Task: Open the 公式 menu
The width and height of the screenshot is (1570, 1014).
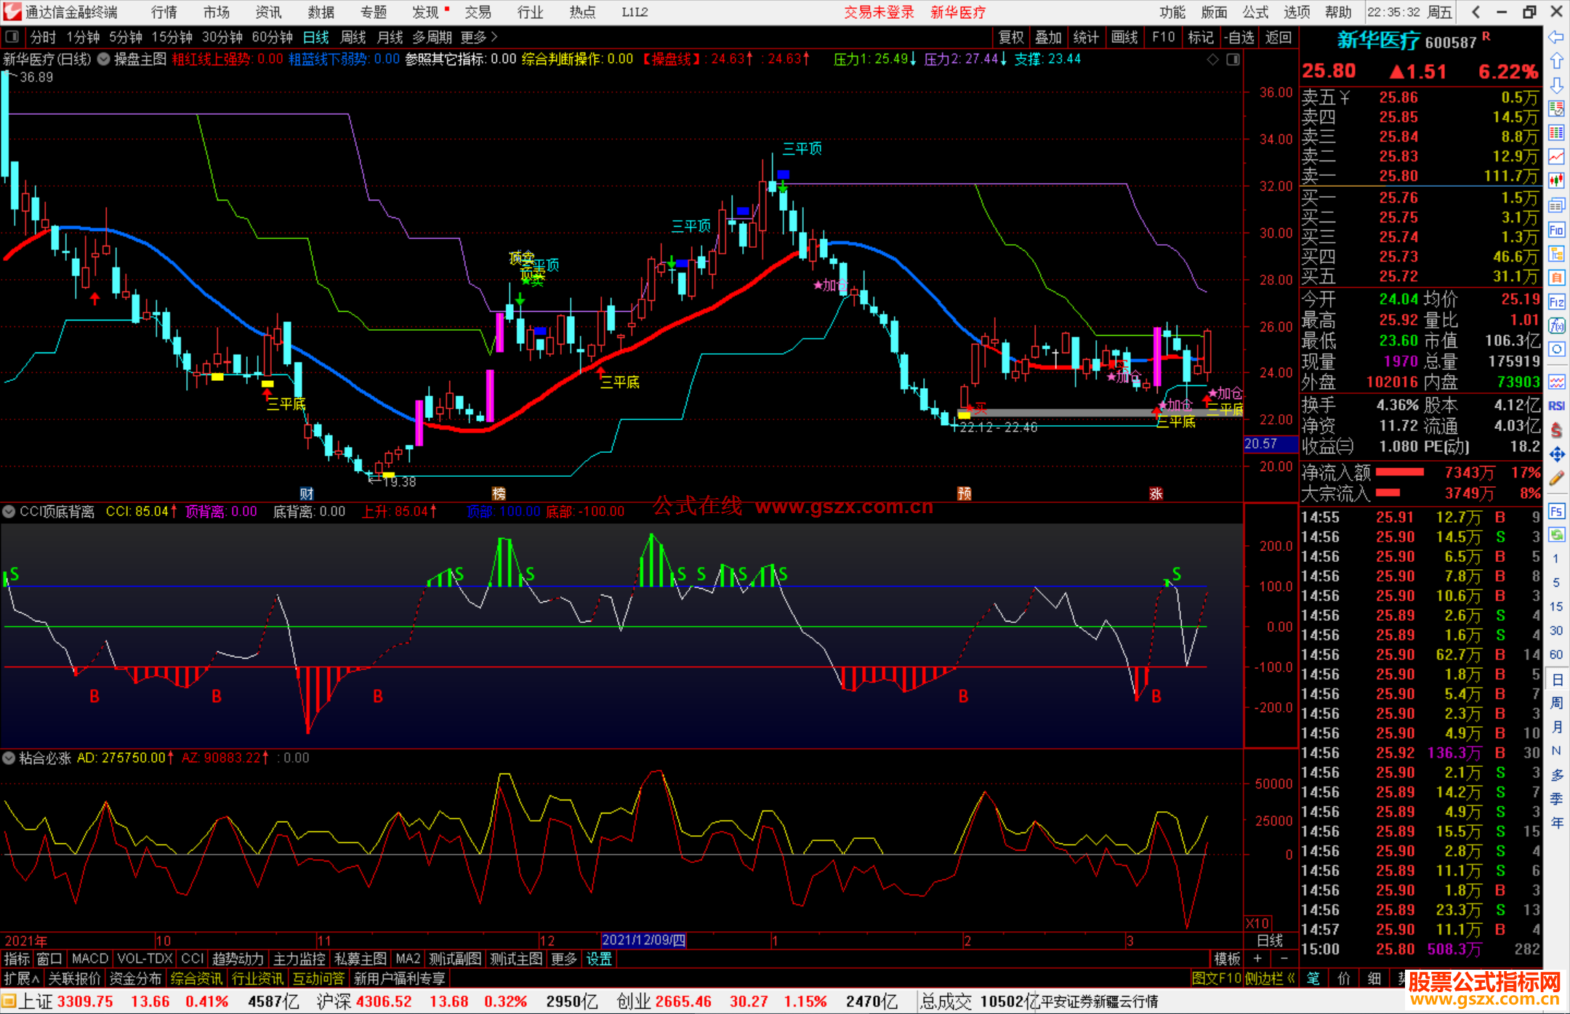Action: [x=1255, y=12]
